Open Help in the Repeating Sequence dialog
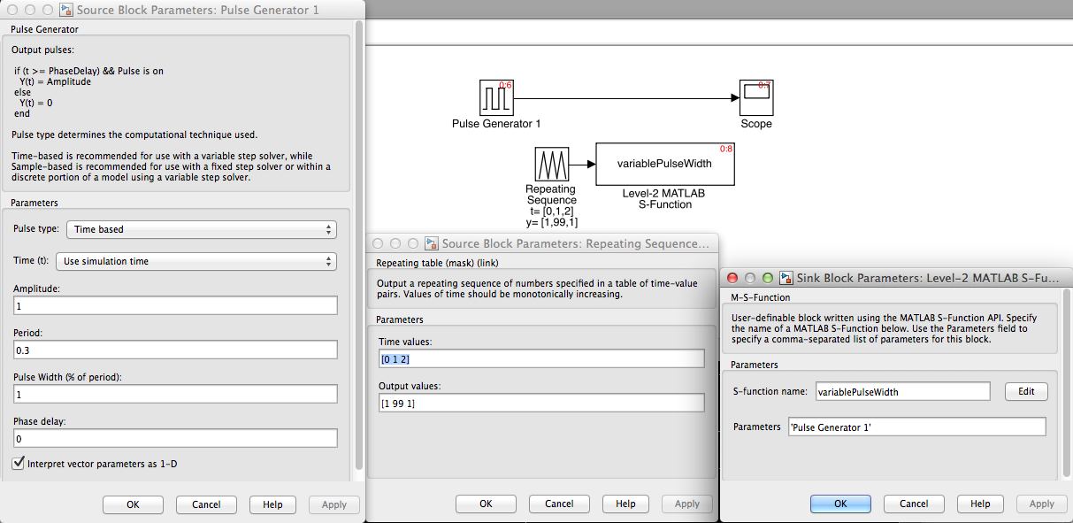 [625, 504]
